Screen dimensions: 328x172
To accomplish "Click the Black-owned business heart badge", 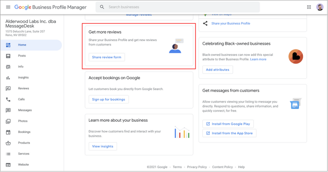I will (296, 57).
